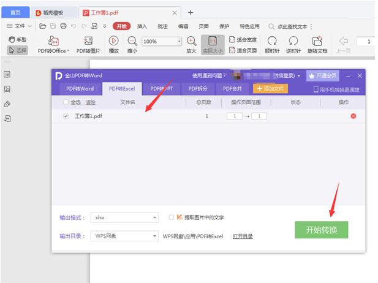
Task: Click 用手机转换更便捷 phone option
Action: click(336, 89)
